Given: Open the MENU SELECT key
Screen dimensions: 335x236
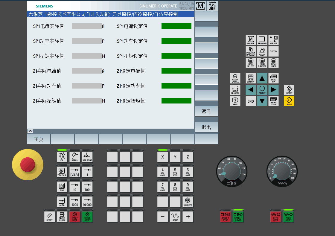Looking at the screenshot, I should point(251,63).
